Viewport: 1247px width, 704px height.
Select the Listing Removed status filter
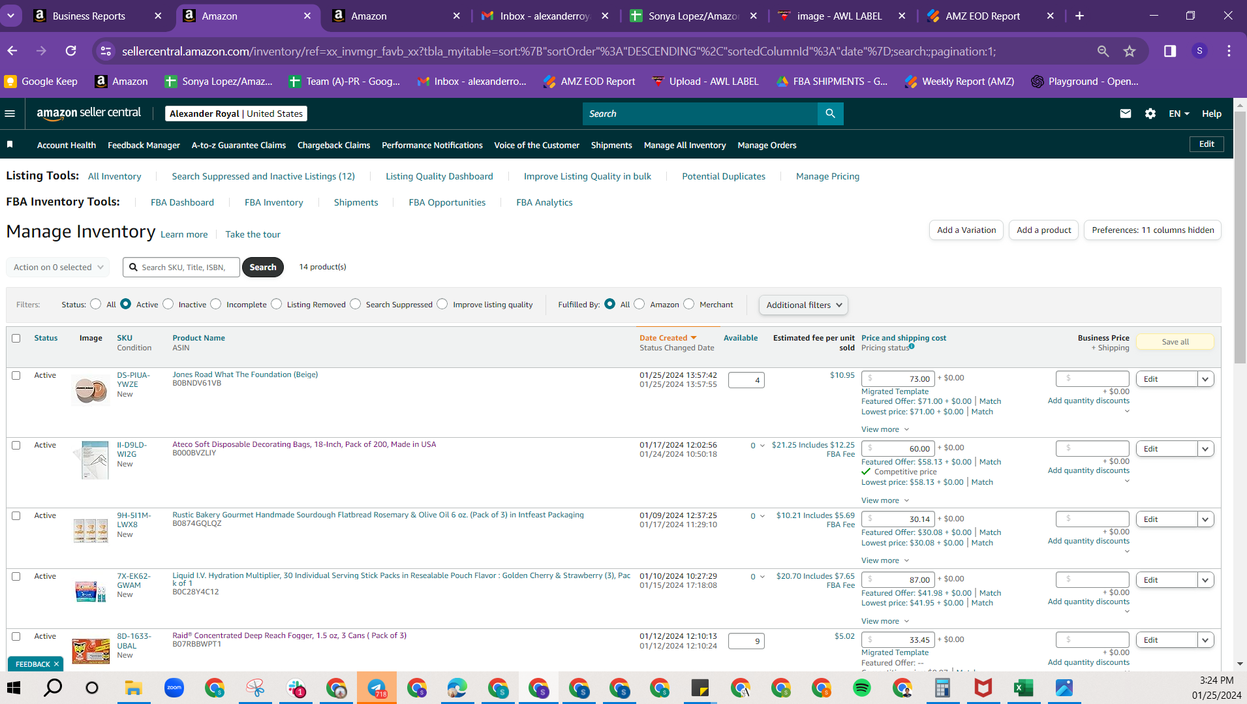(277, 304)
